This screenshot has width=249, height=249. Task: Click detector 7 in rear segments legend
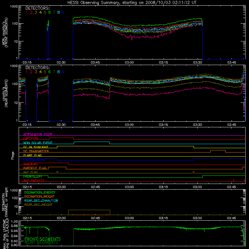coord(54,72)
